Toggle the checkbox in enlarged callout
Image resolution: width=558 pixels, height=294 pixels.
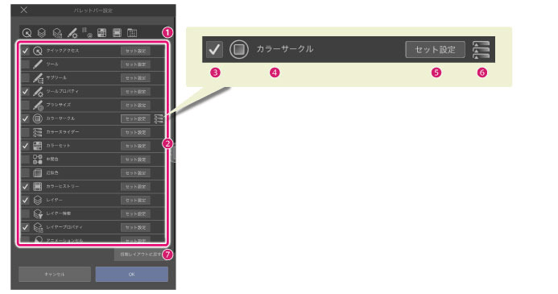tap(215, 49)
